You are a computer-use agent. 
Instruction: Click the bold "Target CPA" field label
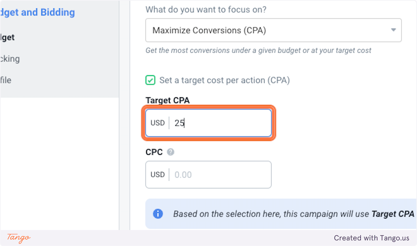167,101
